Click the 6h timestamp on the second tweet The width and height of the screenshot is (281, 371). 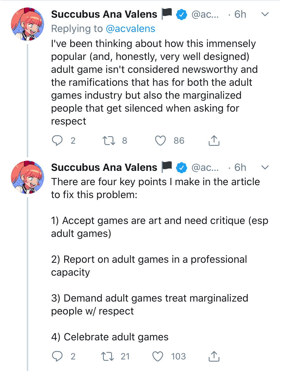tap(240, 167)
